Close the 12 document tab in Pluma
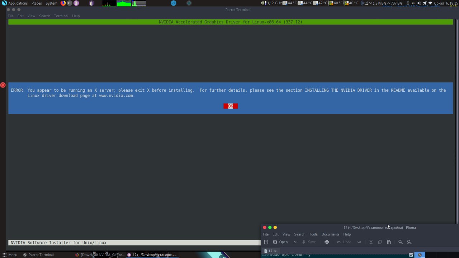 [x=275, y=251]
